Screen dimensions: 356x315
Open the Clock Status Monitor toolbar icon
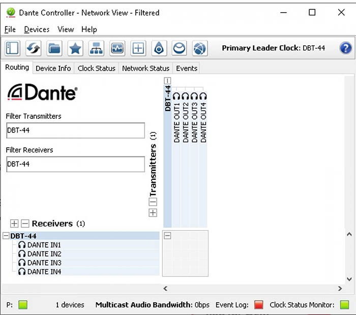(x=117, y=48)
